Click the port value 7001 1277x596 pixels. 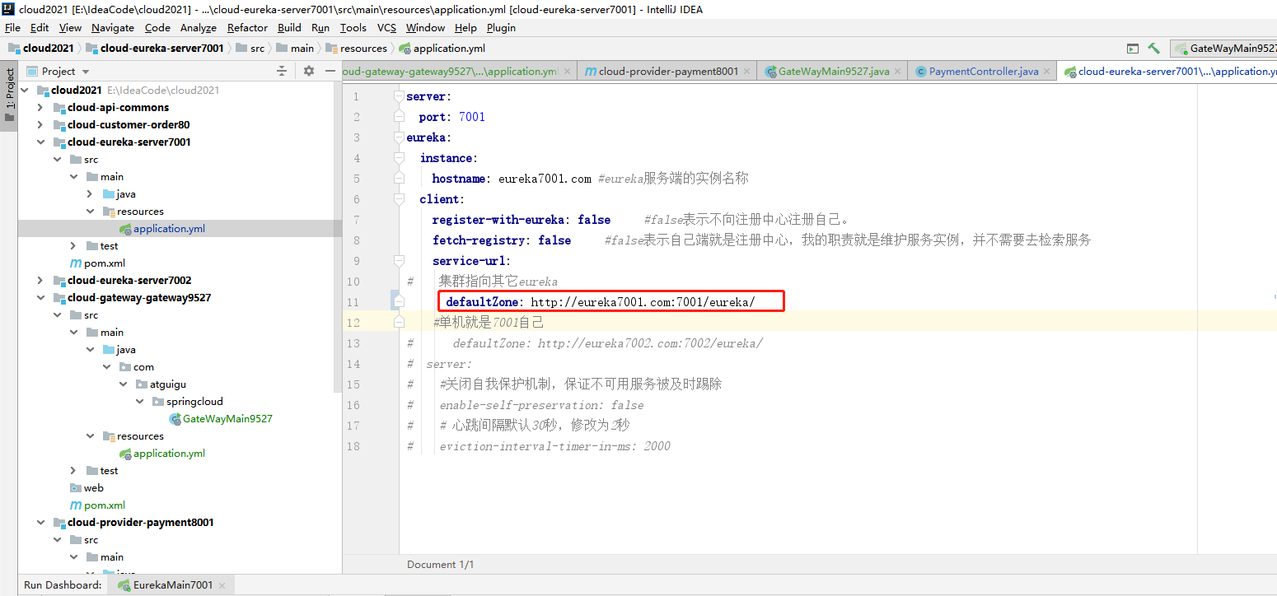click(x=472, y=117)
